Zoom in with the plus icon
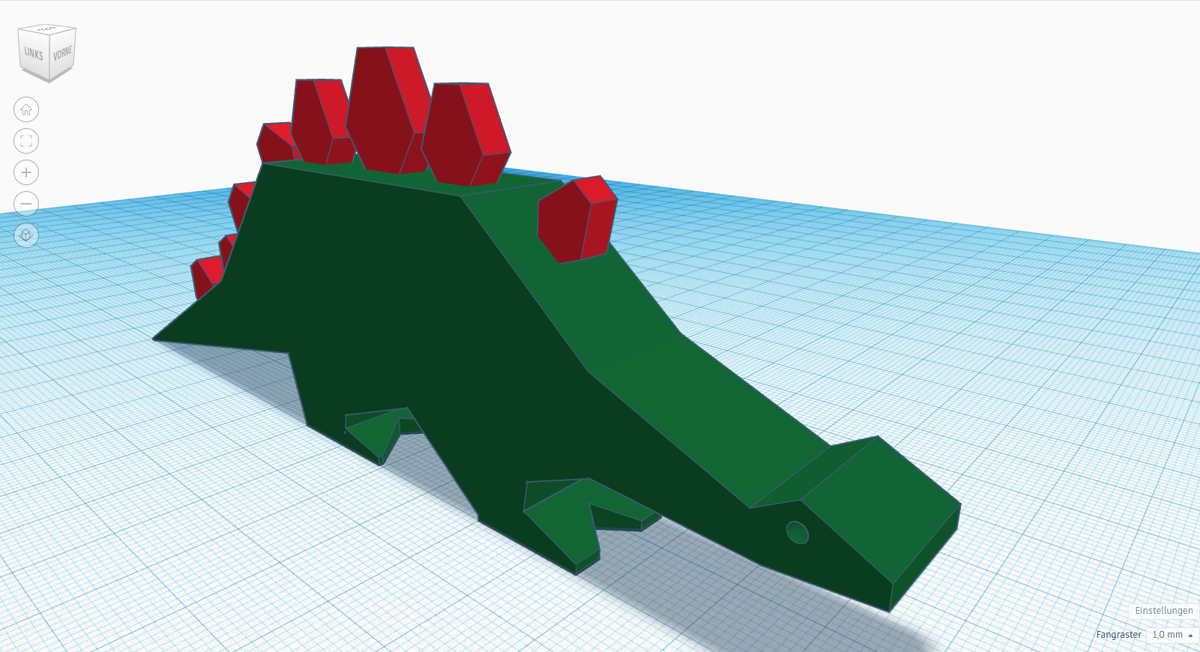Screen dimensions: 1200x652 coord(26,172)
